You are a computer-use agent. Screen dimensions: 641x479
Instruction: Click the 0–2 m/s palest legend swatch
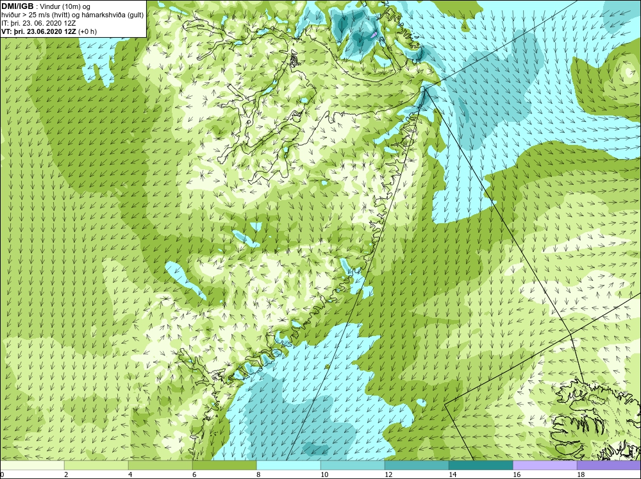pyautogui.click(x=32, y=466)
